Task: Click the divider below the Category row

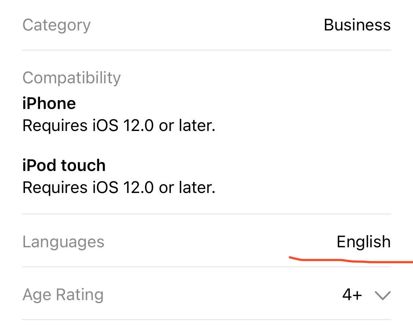Action: [206, 50]
